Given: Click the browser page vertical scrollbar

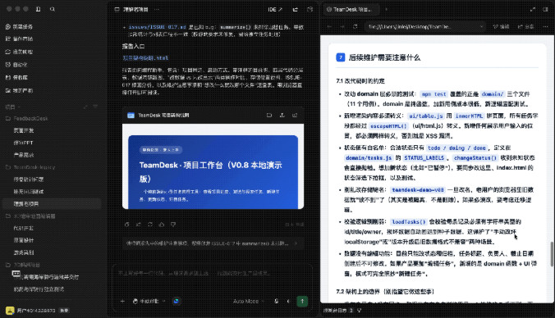Looking at the screenshot, I should pyautogui.click(x=552, y=254).
